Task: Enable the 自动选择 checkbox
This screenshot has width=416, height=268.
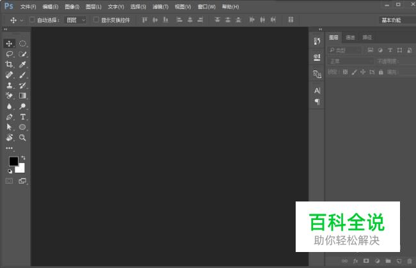Action: pyautogui.click(x=32, y=20)
